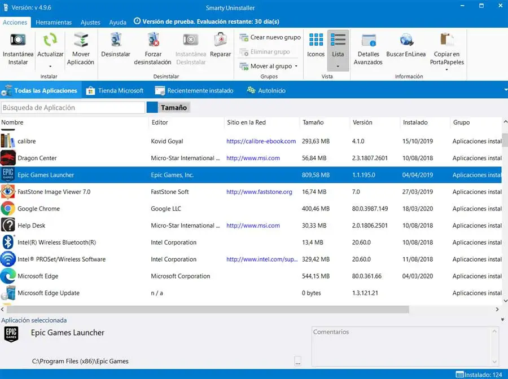Screen dimensions: 508x379
Task: Switch to Recientemente instalado tab
Action: 194,91
